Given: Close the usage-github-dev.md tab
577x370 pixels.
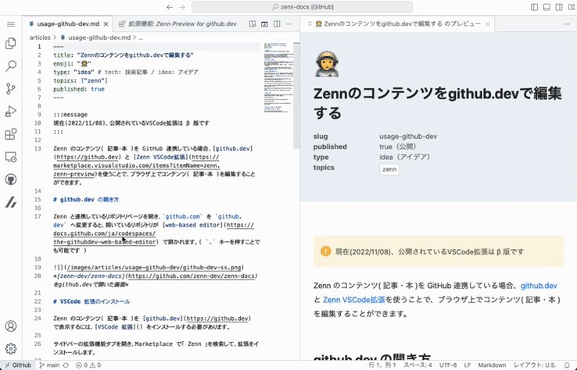Looking at the screenshot, I should pyautogui.click(x=106, y=24).
